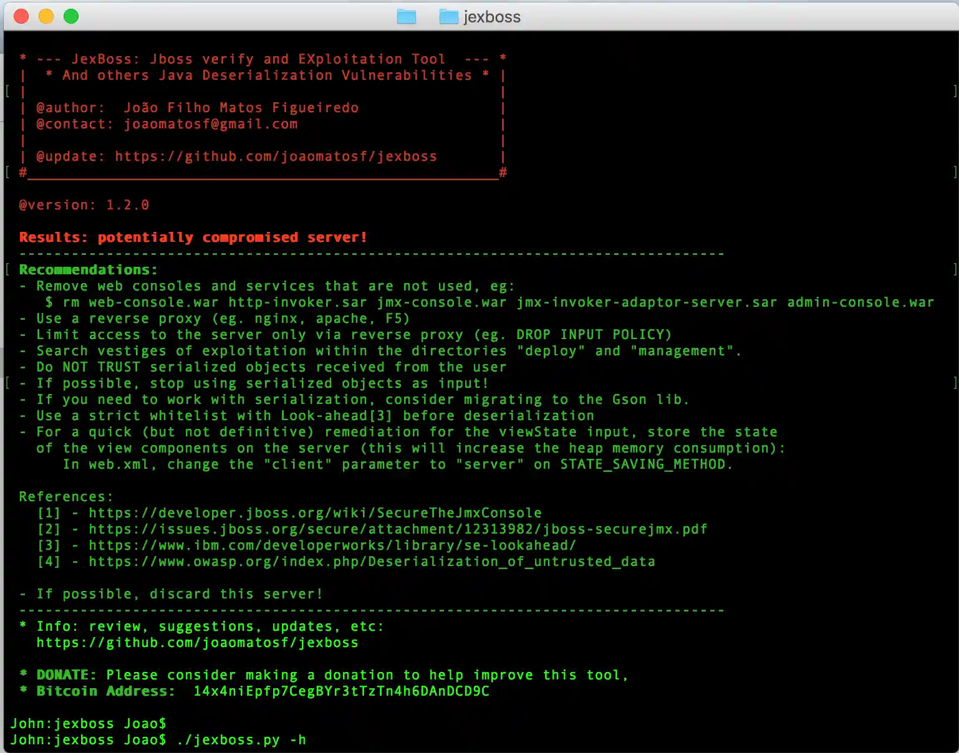Click the "DONATE: Please consider making a donation" line
This screenshot has width=959, height=753.
coord(324,675)
